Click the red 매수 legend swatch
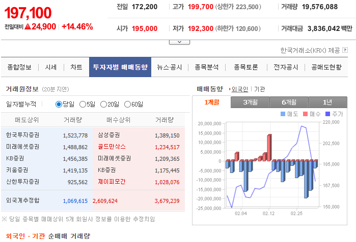Screen dimensions: 356x242 [x=306, y=114]
